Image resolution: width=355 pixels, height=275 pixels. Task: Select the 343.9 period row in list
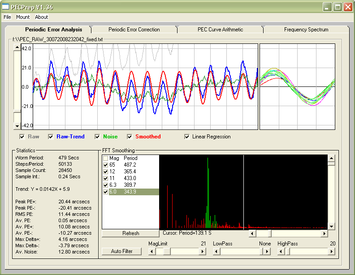pos(131,192)
